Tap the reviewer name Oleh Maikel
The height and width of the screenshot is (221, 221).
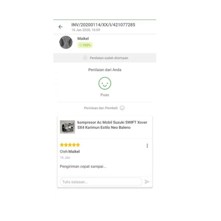[70, 152]
